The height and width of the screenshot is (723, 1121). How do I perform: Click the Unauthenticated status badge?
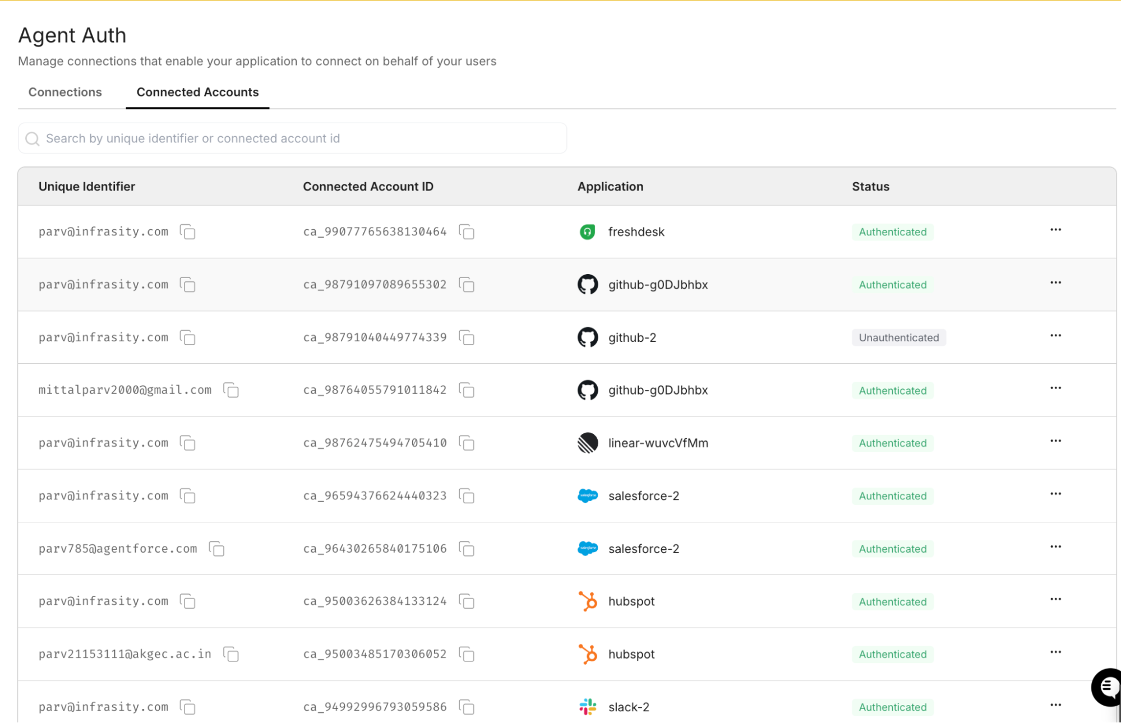click(x=898, y=337)
